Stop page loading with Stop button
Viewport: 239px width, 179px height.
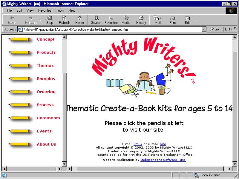point(50,20)
